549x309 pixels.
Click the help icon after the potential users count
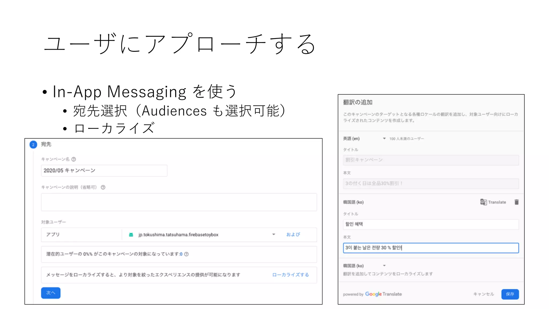(x=186, y=254)
